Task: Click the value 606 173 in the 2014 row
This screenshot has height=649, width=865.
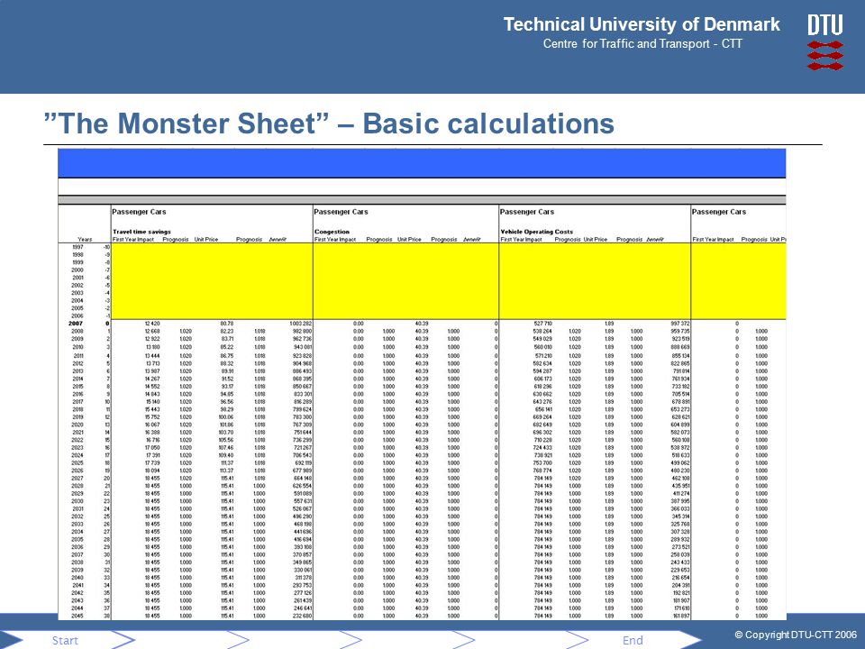Action: 542,379
